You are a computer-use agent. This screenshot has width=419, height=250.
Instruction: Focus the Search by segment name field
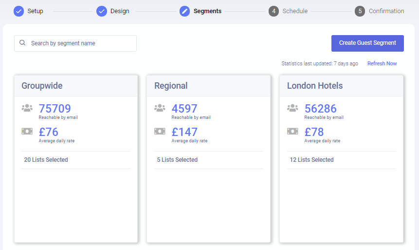click(80, 43)
